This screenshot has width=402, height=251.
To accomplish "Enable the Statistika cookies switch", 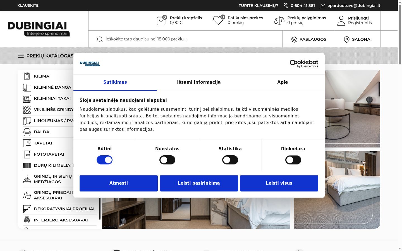I will click(230, 160).
